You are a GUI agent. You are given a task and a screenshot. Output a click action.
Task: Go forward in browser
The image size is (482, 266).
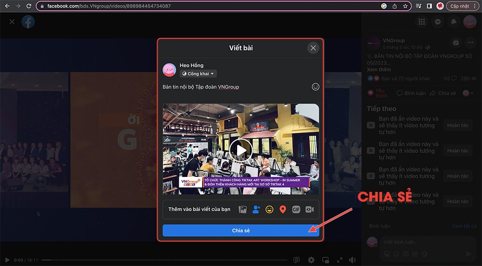(x=18, y=6)
